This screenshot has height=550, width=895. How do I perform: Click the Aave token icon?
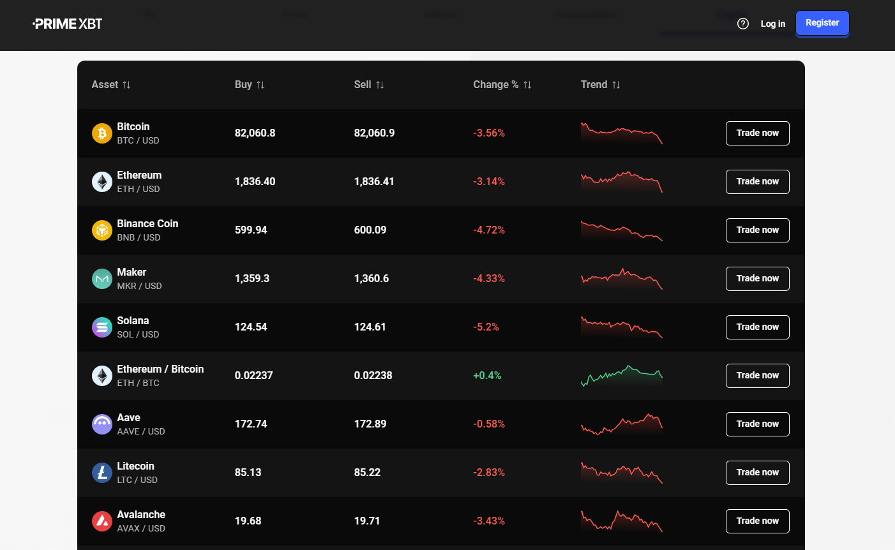click(x=102, y=424)
